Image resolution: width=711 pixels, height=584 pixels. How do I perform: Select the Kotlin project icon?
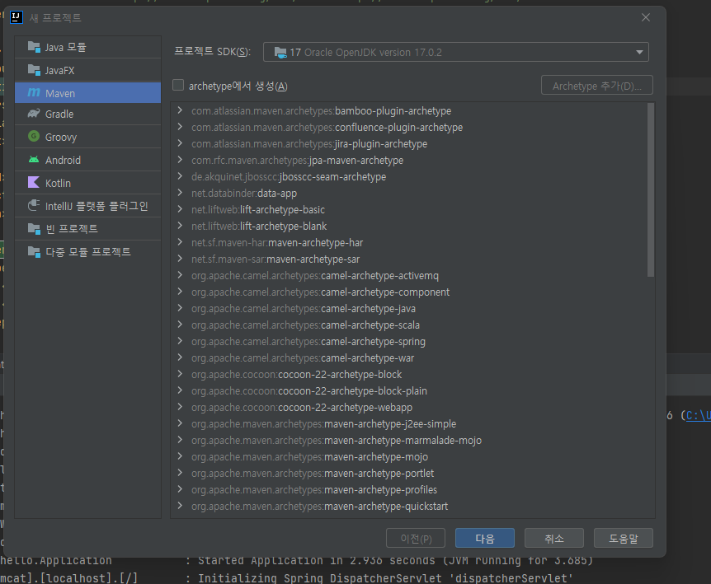[34, 183]
